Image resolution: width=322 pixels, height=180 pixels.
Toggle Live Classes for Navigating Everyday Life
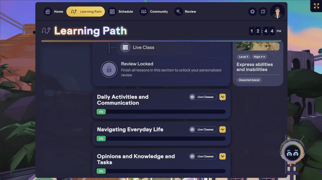click(203, 129)
